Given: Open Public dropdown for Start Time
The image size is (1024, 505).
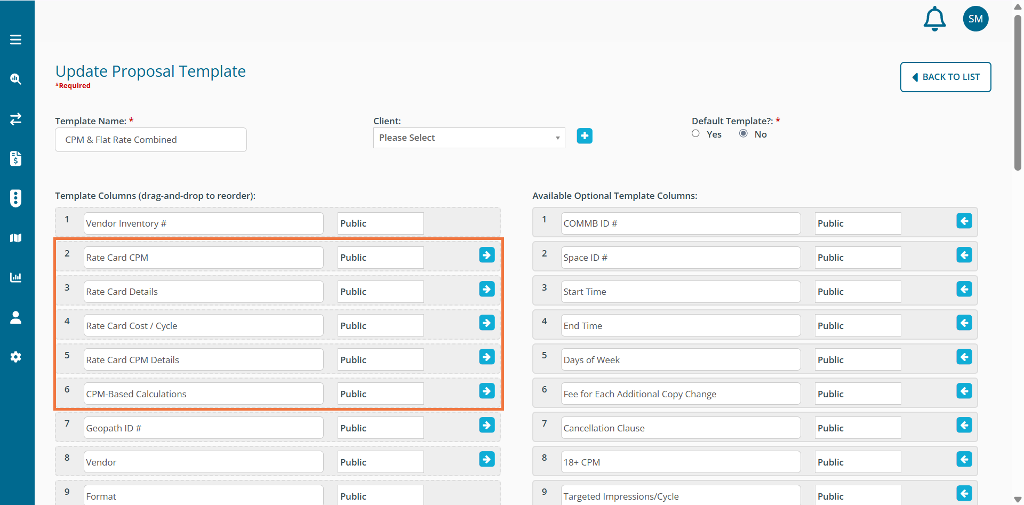Looking at the screenshot, I should coord(857,292).
